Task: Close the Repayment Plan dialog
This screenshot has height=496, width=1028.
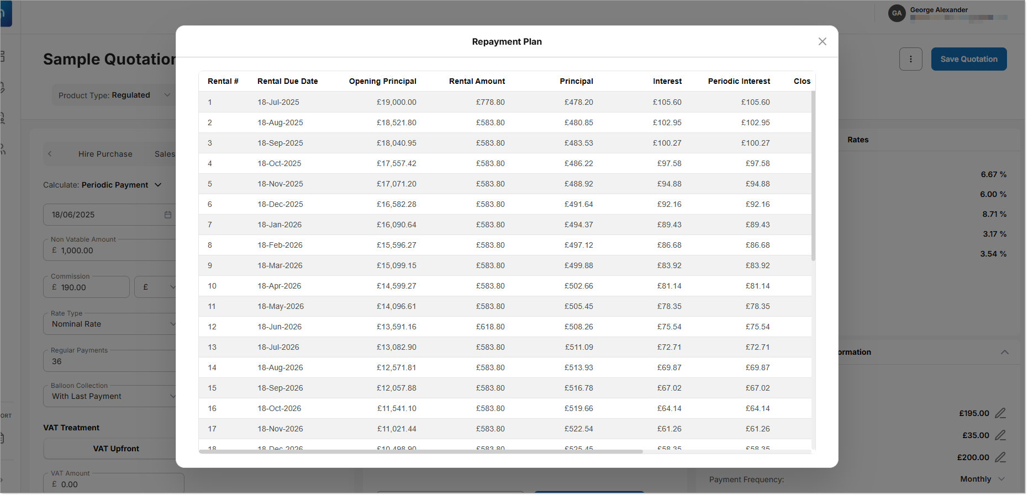Action: [x=822, y=41]
